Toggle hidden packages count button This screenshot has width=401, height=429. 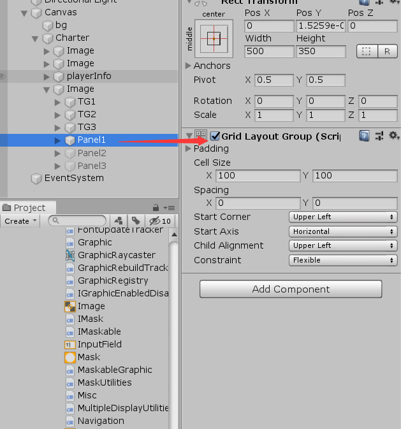pyautogui.click(x=160, y=221)
